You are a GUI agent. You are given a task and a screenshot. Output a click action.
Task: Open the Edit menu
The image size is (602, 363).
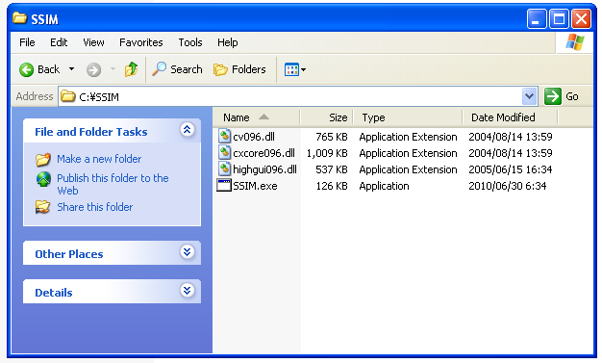[59, 42]
